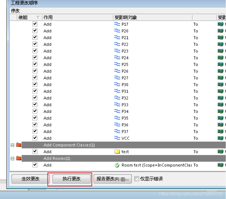Click the net icon beside P17

pyautogui.click(x=117, y=24)
